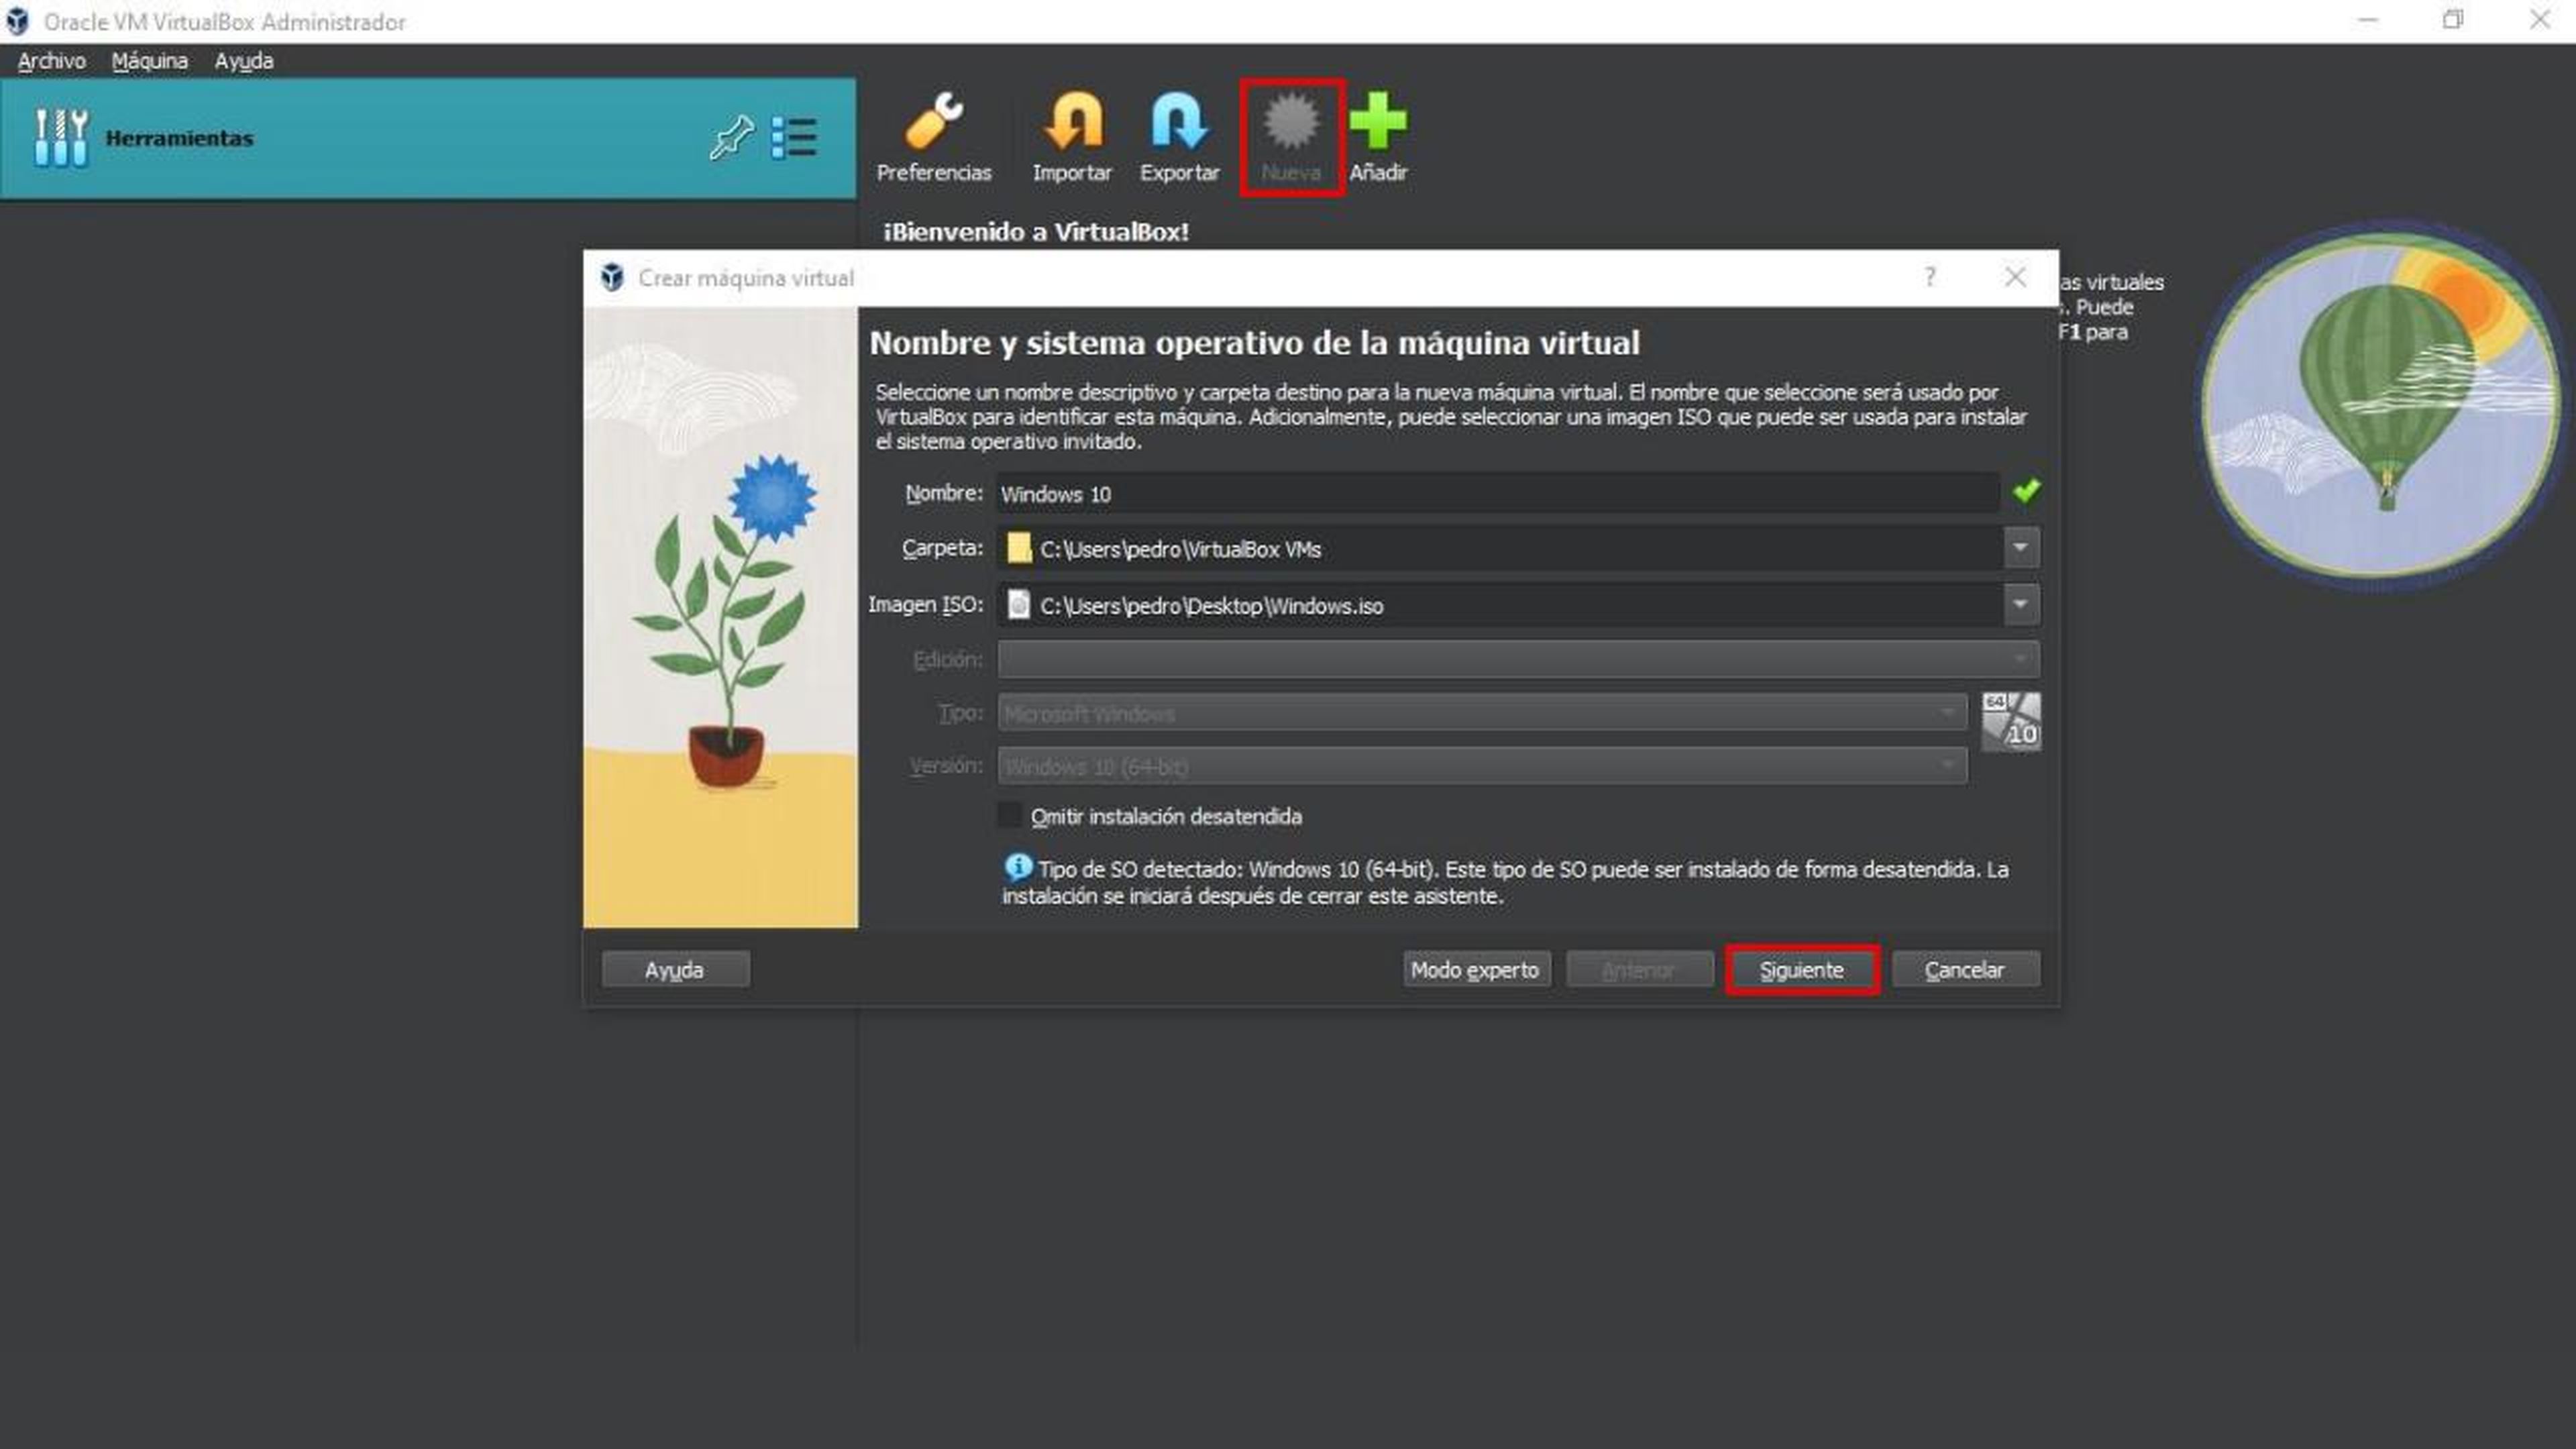Screen dimensions: 2576x1449
Task: Click Cancelar to dismiss wizard
Action: pos(1965,969)
